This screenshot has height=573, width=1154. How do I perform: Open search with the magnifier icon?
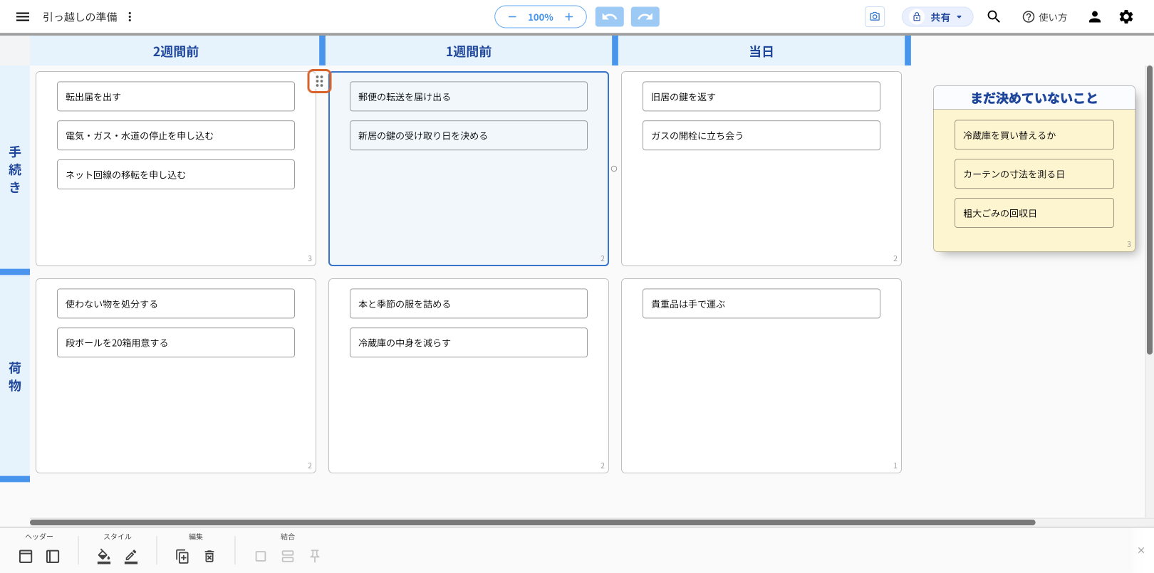pyautogui.click(x=994, y=17)
